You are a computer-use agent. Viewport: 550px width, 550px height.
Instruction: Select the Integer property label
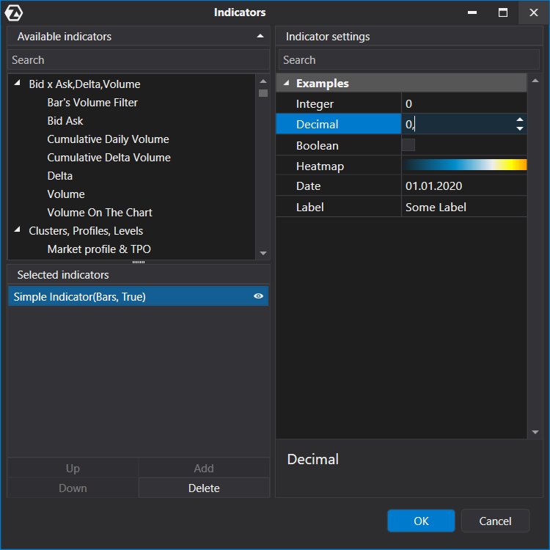coord(315,104)
